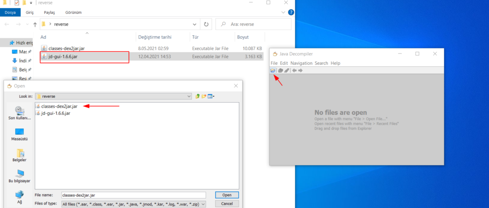The image size is (489, 208).
Task: Expand the Files of type dropdown
Action: coord(203,204)
